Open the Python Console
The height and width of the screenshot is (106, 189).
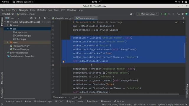coord(75,101)
